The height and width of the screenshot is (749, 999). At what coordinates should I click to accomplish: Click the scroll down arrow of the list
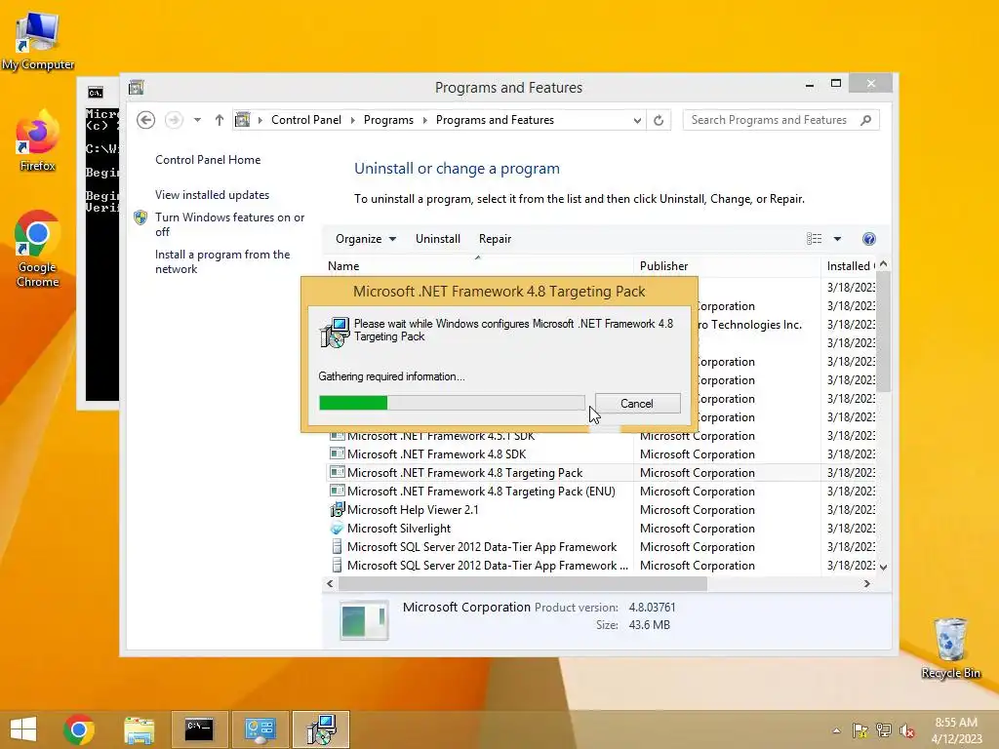coord(883,567)
